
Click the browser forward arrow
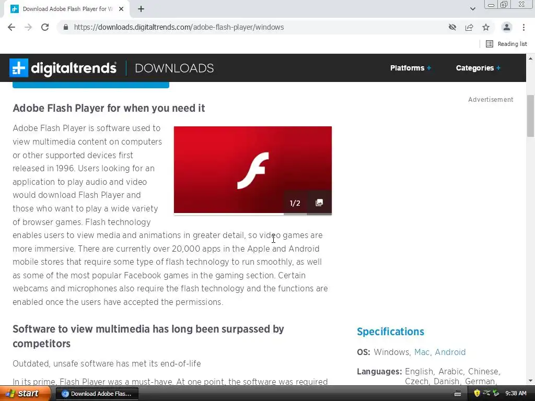pyautogui.click(x=28, y=27)
